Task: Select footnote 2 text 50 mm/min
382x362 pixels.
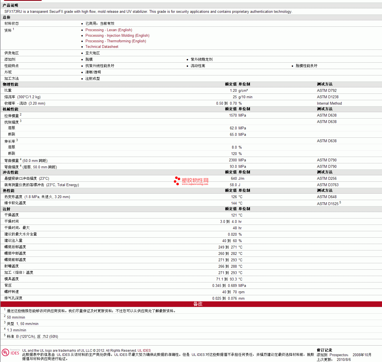Action: (16, 317)
